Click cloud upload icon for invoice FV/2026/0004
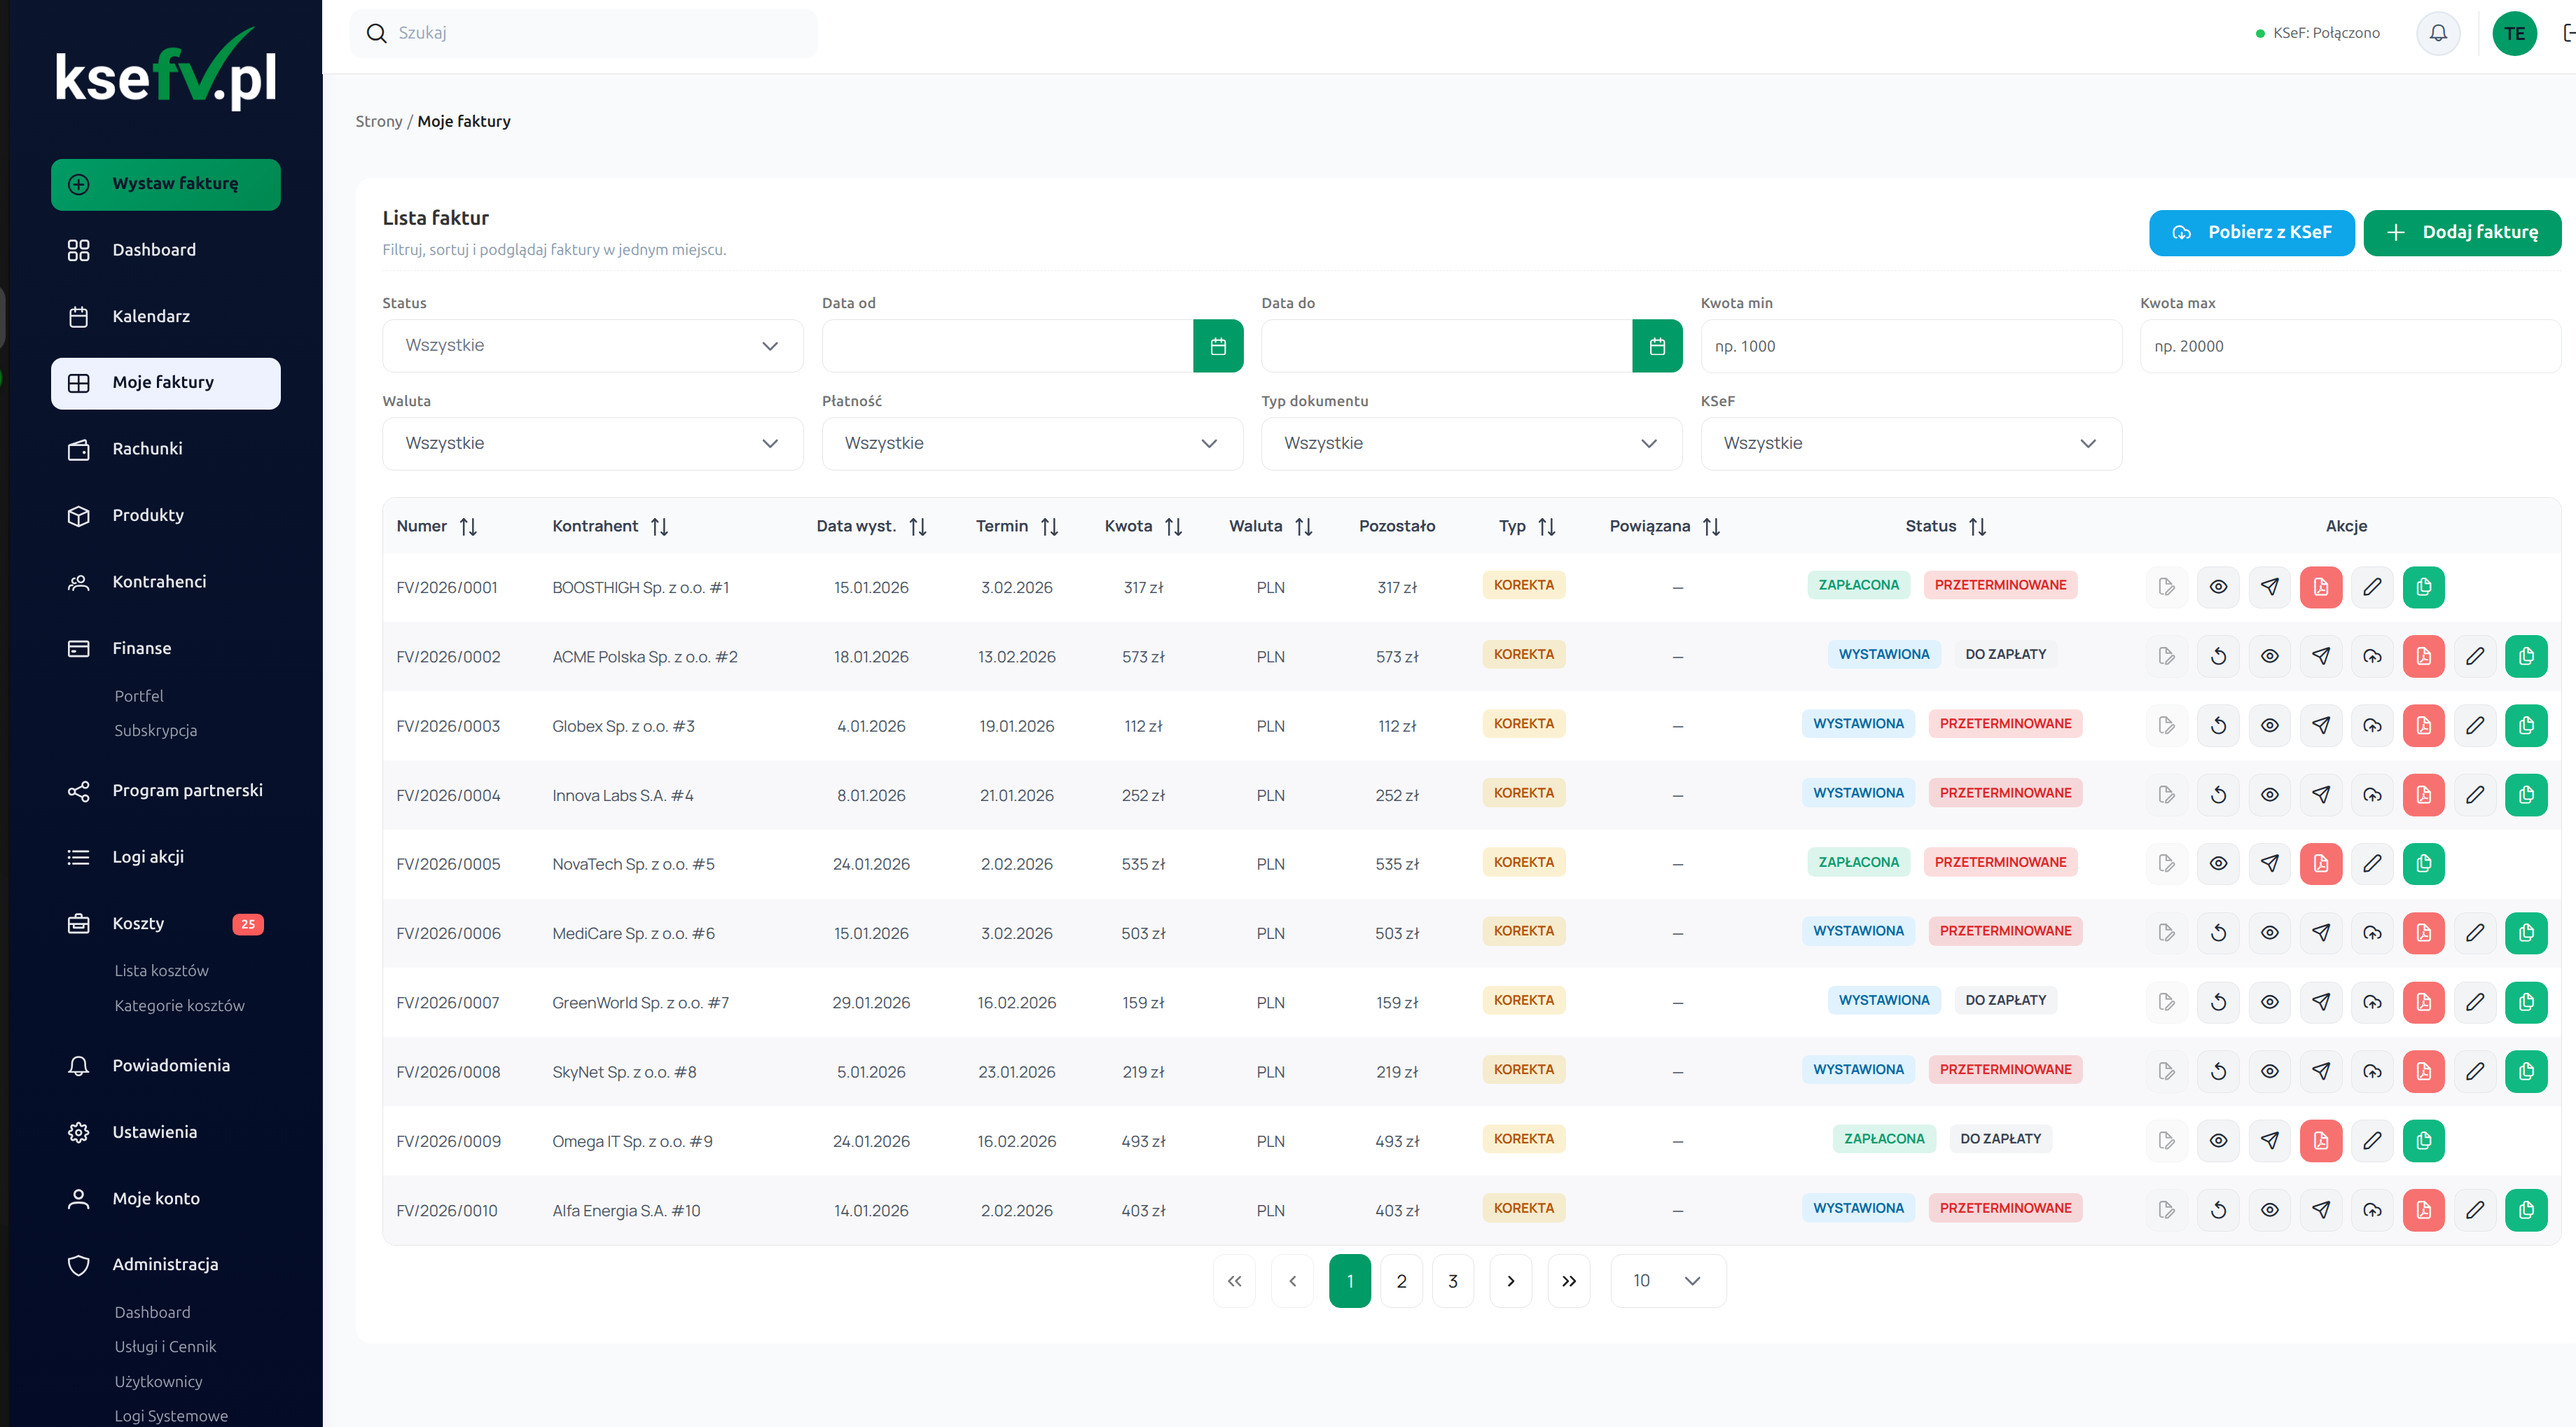 tap(2372, 795)
